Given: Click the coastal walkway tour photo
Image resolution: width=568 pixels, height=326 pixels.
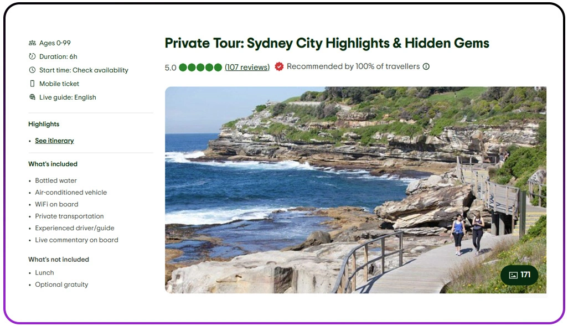Looking at the screenshot, I should click(332, 188).
